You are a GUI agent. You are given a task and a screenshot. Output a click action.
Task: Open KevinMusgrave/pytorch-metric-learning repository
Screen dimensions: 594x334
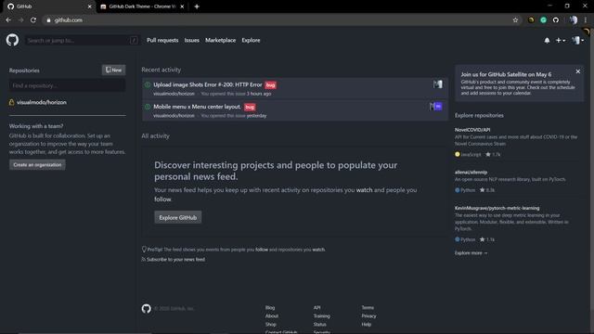(497, 208)
